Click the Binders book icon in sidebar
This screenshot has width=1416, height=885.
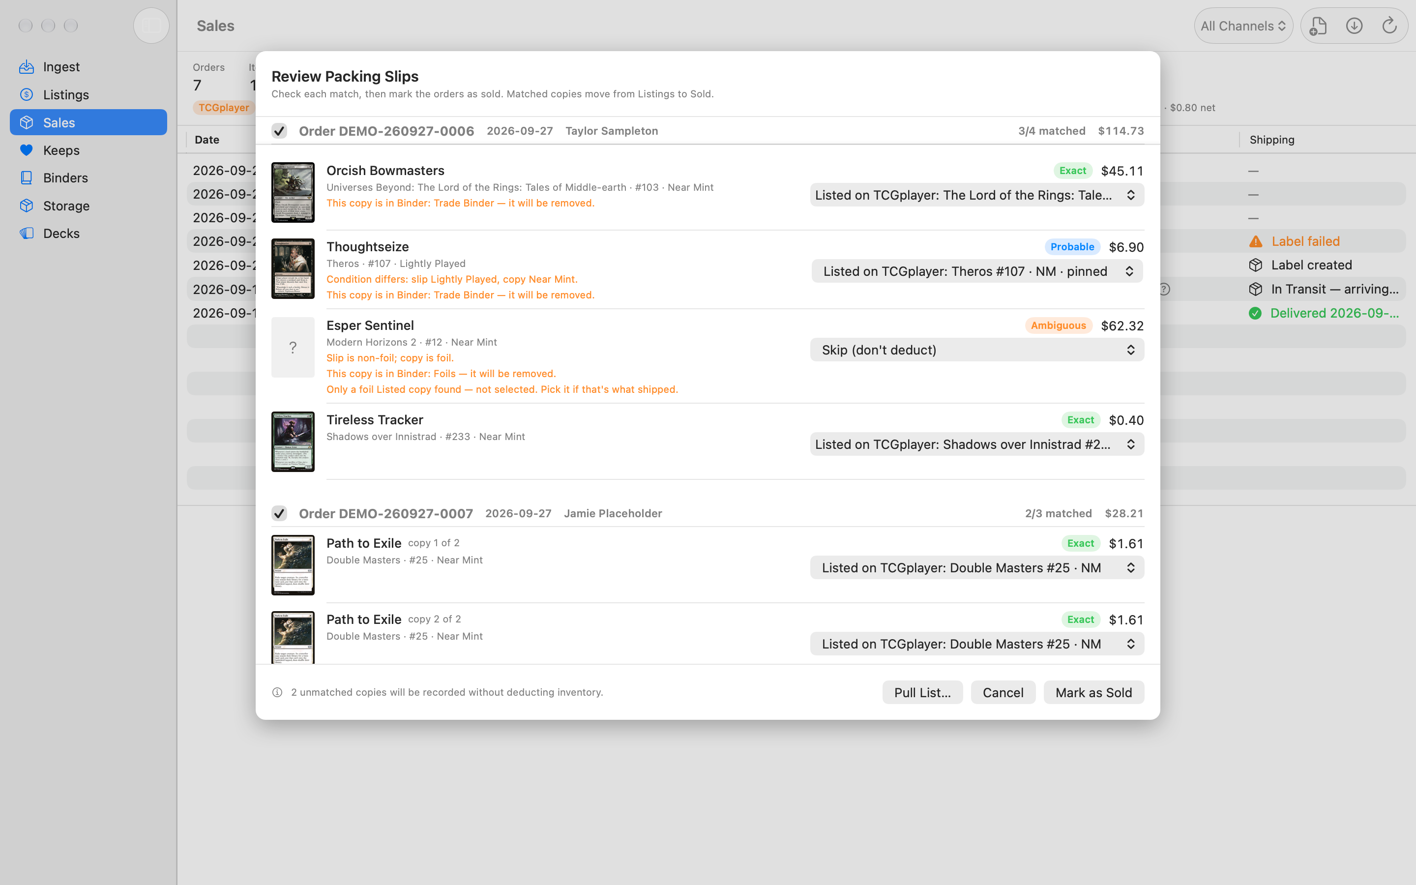click(x=27, y=178)
